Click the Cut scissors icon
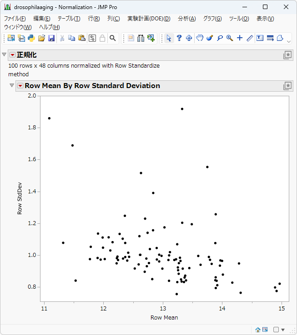Image resolution: width=297 pixels, height=335 pixels. (62, 38)
